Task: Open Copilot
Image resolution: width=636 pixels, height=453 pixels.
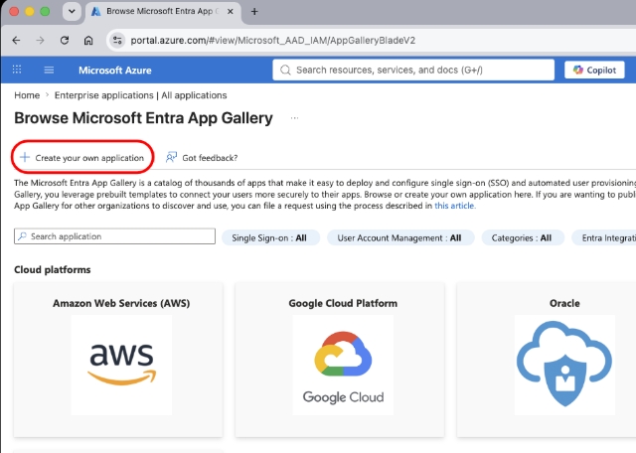Action: point(594,70)
